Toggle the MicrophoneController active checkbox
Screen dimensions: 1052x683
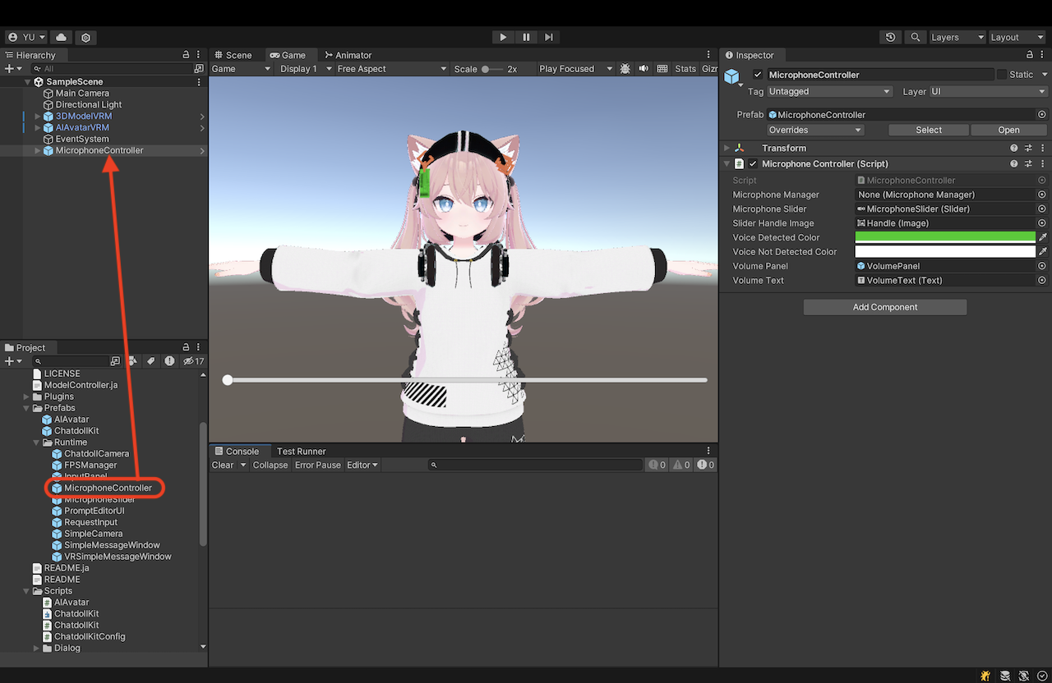pyautogui.click(x=758, y=75)
